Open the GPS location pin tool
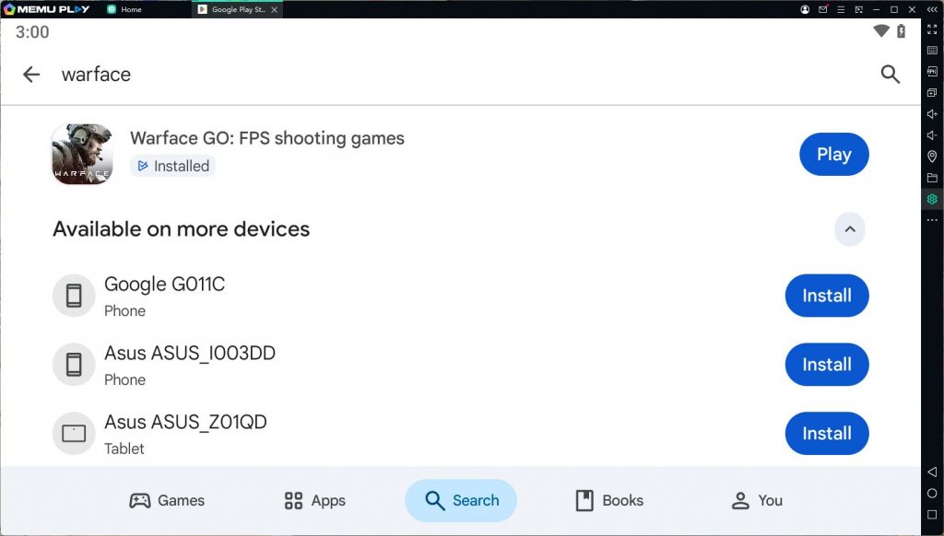 932,157
